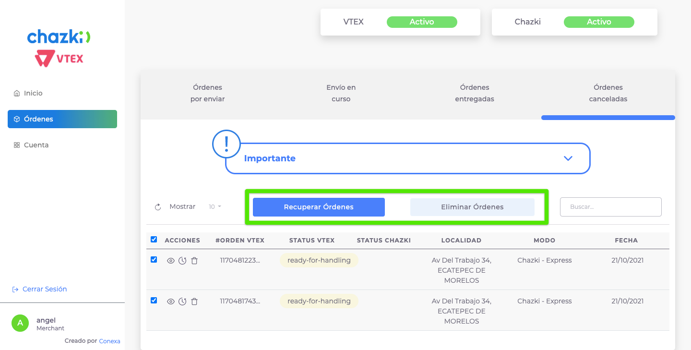Click date 21/10/2021 for order 1170481743
This screenshot has height=350, width=691.
point(628,301)
